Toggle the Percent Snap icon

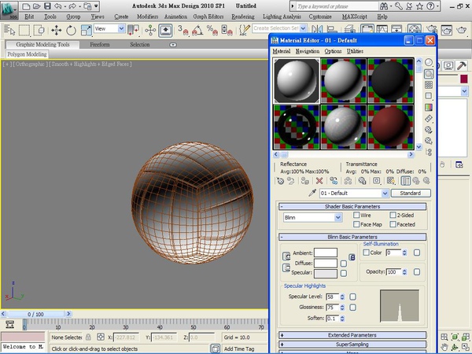tap(212, 30)
